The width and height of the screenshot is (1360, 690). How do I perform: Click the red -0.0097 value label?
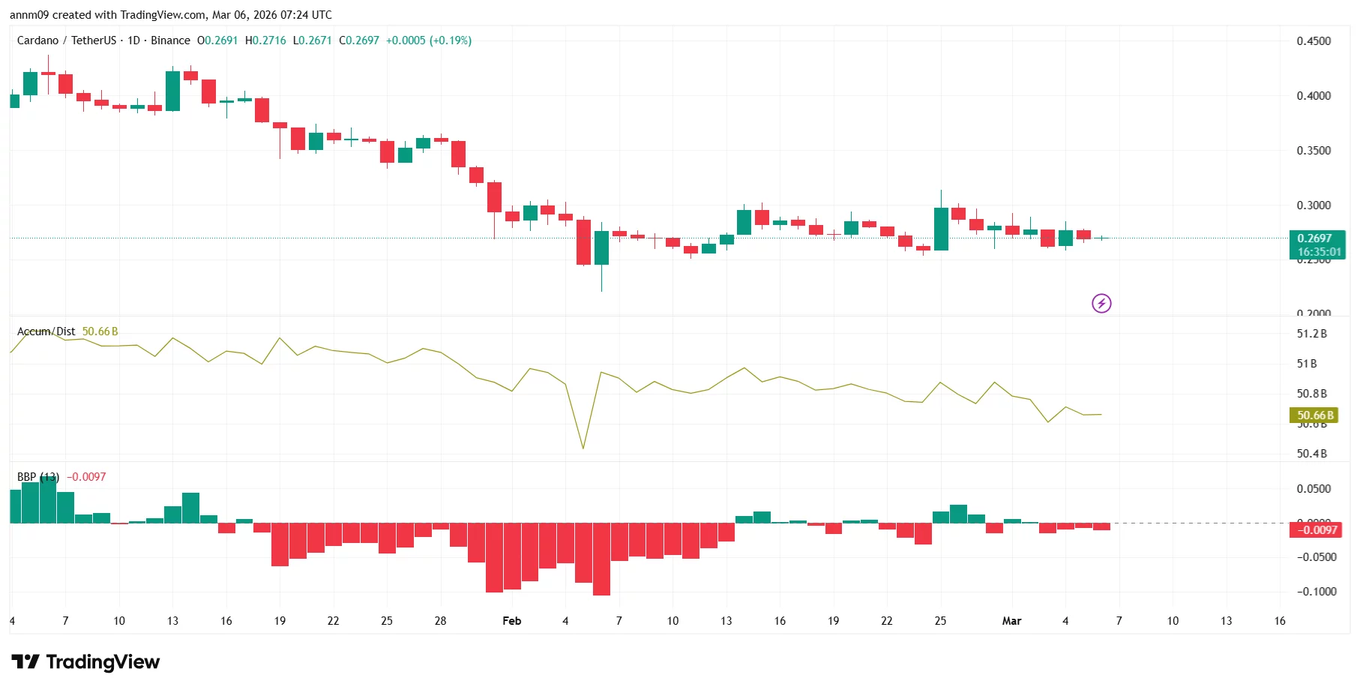[x=1317, y=529]
